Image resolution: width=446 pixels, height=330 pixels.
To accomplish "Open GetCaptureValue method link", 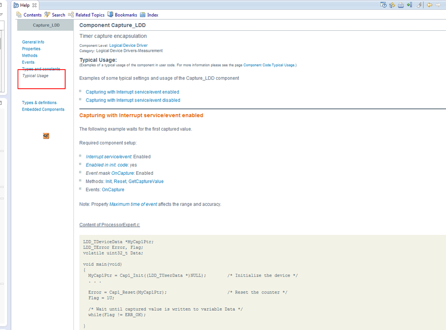I will [146, 181].
